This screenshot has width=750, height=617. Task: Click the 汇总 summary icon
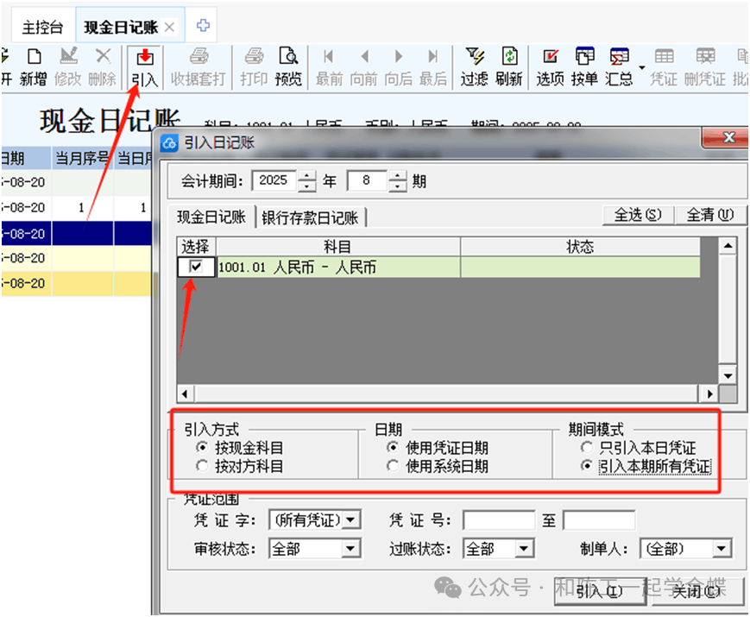click(619, 67)
